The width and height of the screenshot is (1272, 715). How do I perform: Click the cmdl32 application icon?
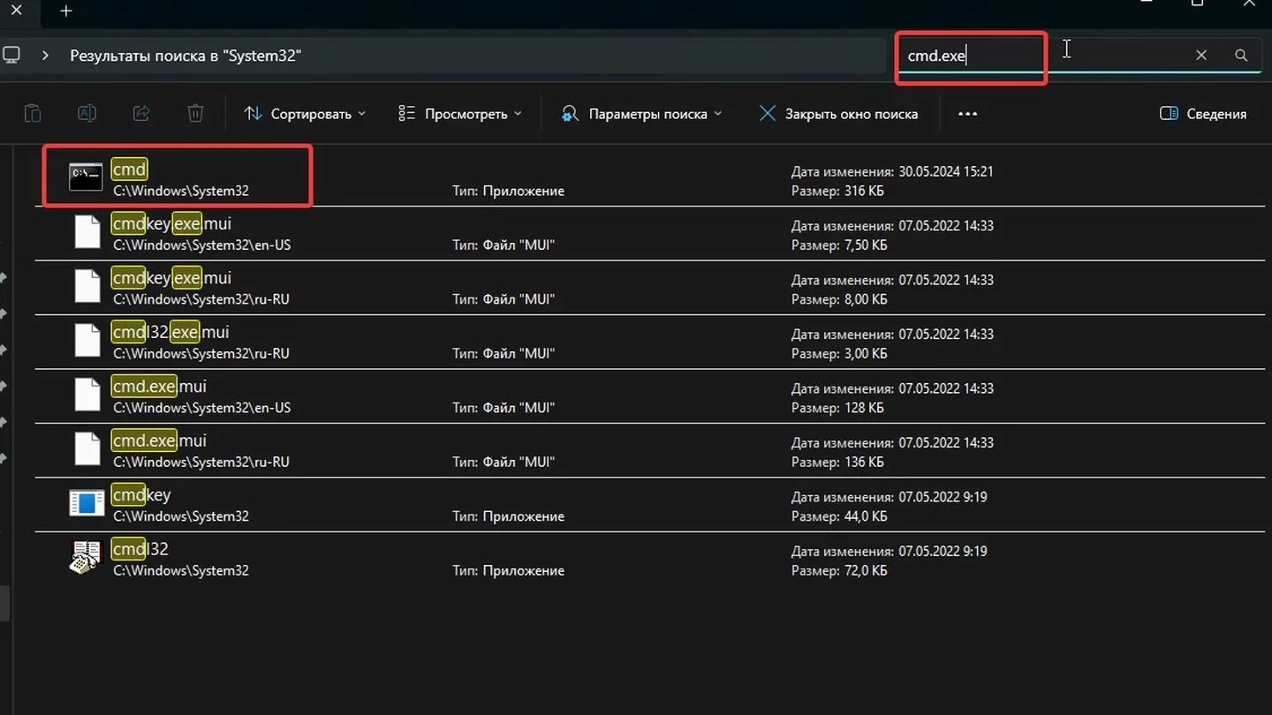[86, 558]
